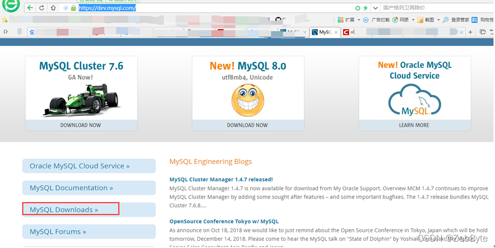Expand the 扩展 dropdown arrow
The height and width of the screenshot is (248, 495).
[358, 20]
